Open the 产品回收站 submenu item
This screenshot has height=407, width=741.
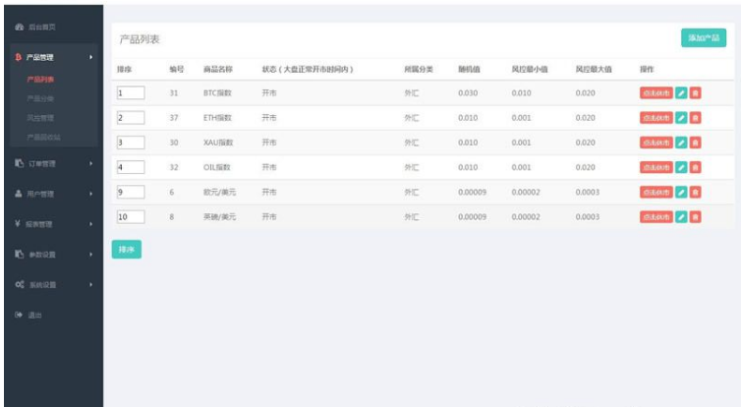click(44, 137)
